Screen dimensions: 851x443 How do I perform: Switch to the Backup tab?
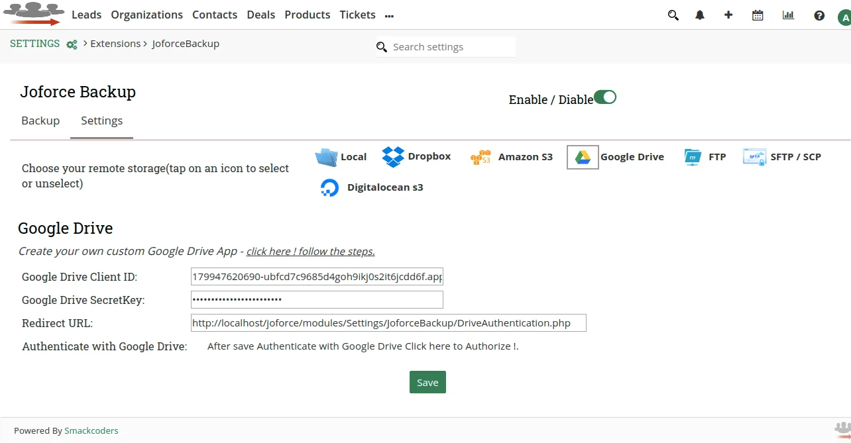(x=40, y=121)
